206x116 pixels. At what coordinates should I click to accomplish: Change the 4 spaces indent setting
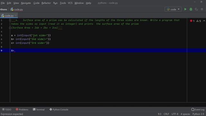pyautogui.click(x=185, y=114)
